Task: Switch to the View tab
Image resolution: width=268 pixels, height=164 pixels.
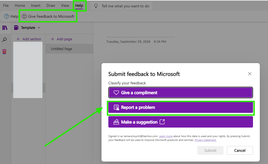Action: tap(65, 5)
